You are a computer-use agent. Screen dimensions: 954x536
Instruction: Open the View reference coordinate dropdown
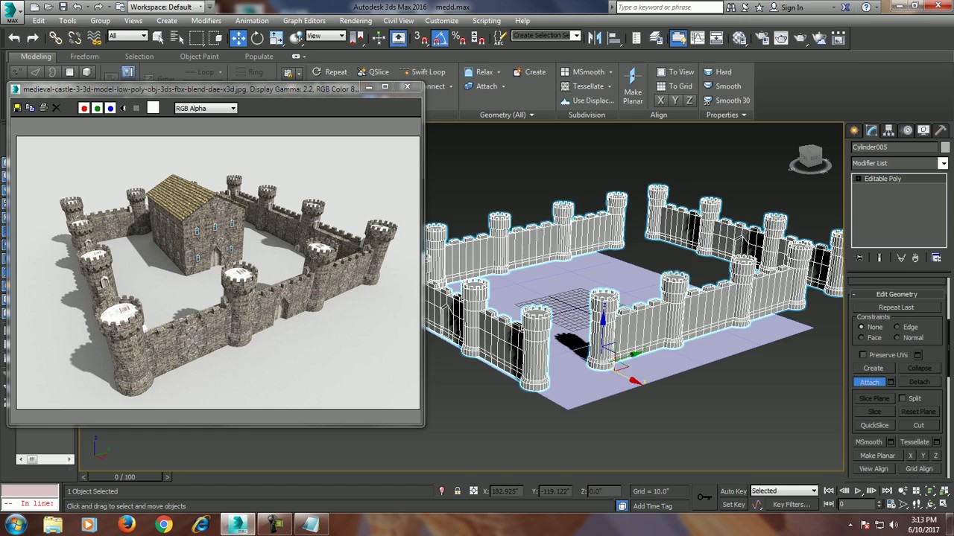[x=326, y=36]
